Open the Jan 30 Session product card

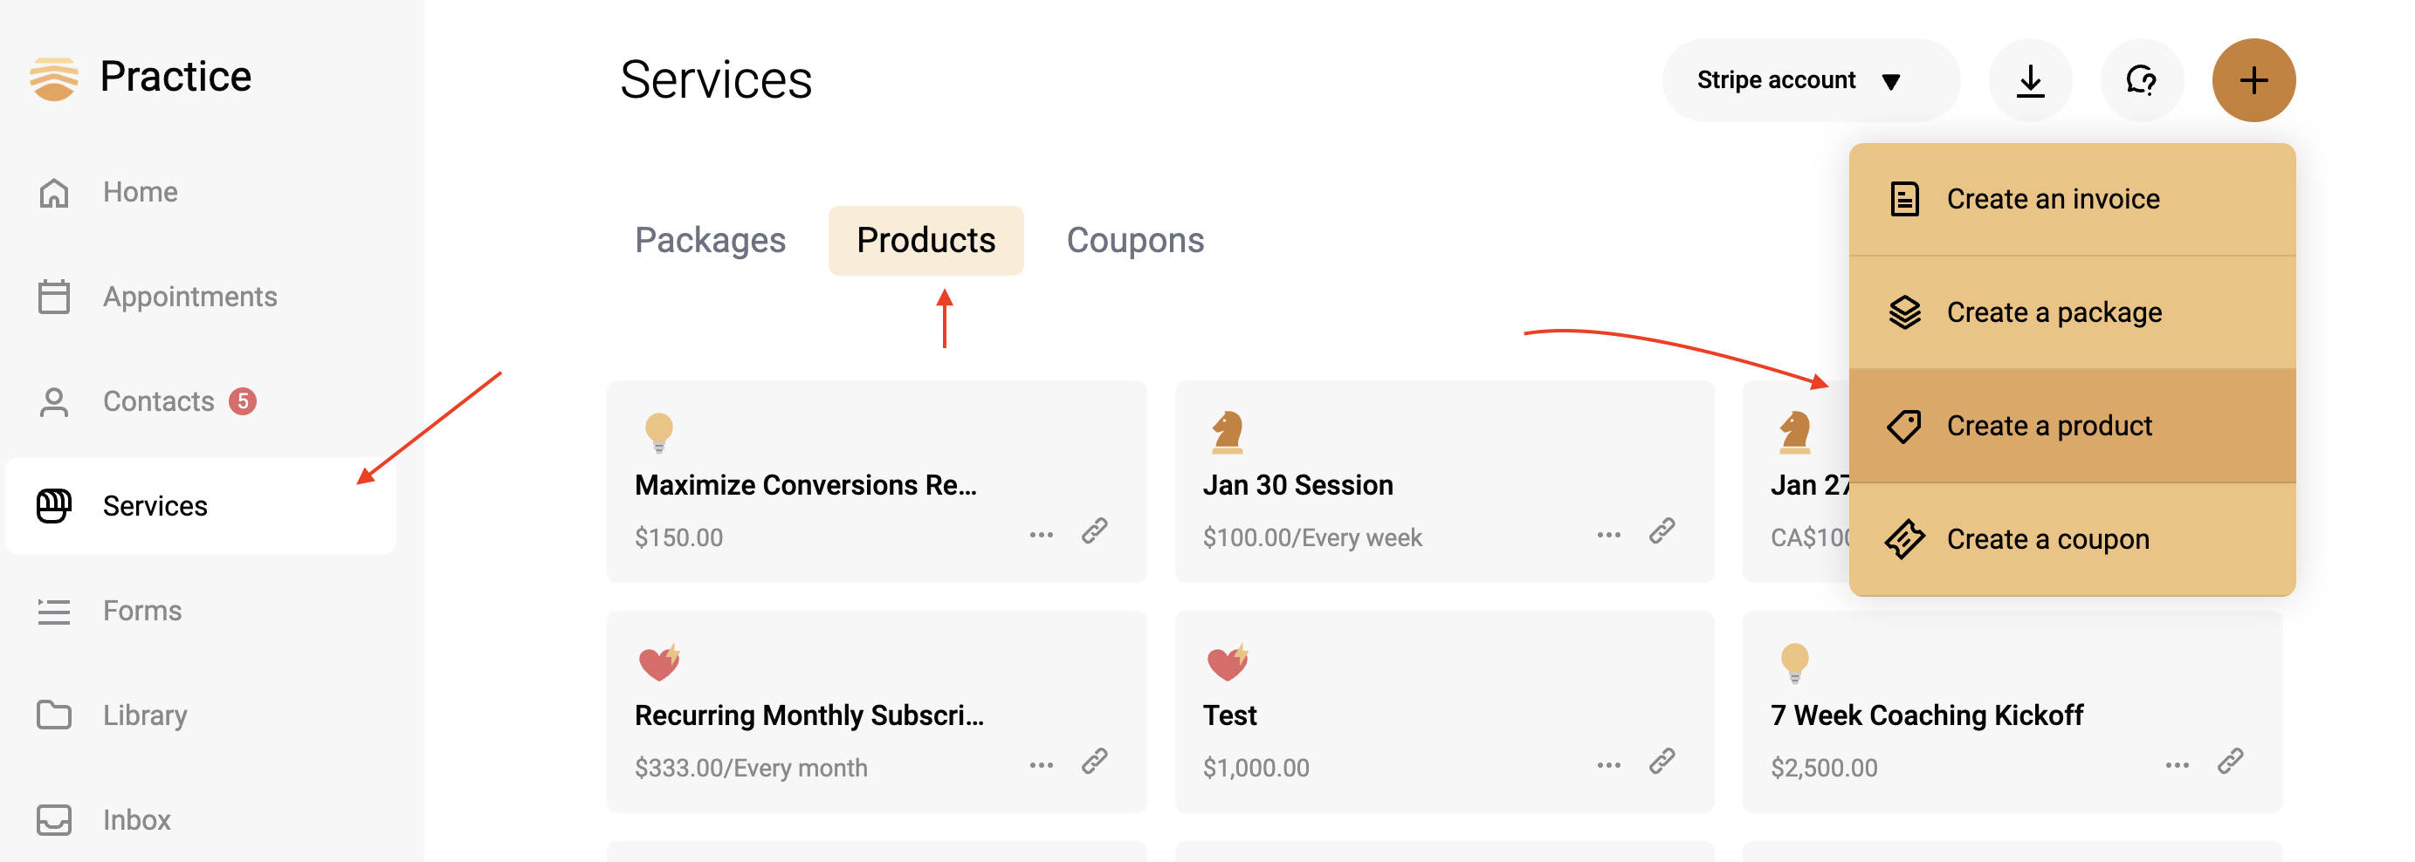[x=1444, y=482]
